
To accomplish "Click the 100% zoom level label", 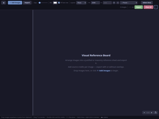I will tap(148, 113).
